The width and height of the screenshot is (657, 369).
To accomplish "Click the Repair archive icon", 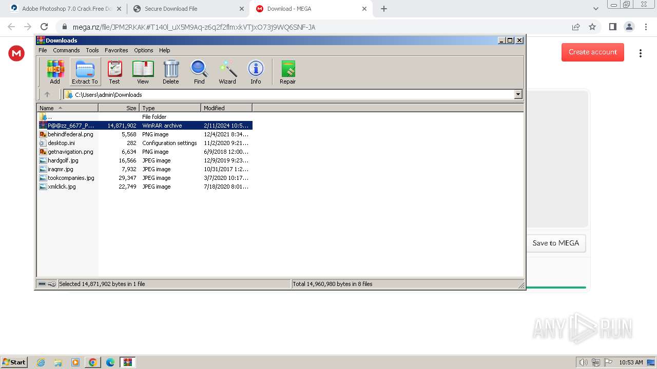I will (x=288, y=72).
